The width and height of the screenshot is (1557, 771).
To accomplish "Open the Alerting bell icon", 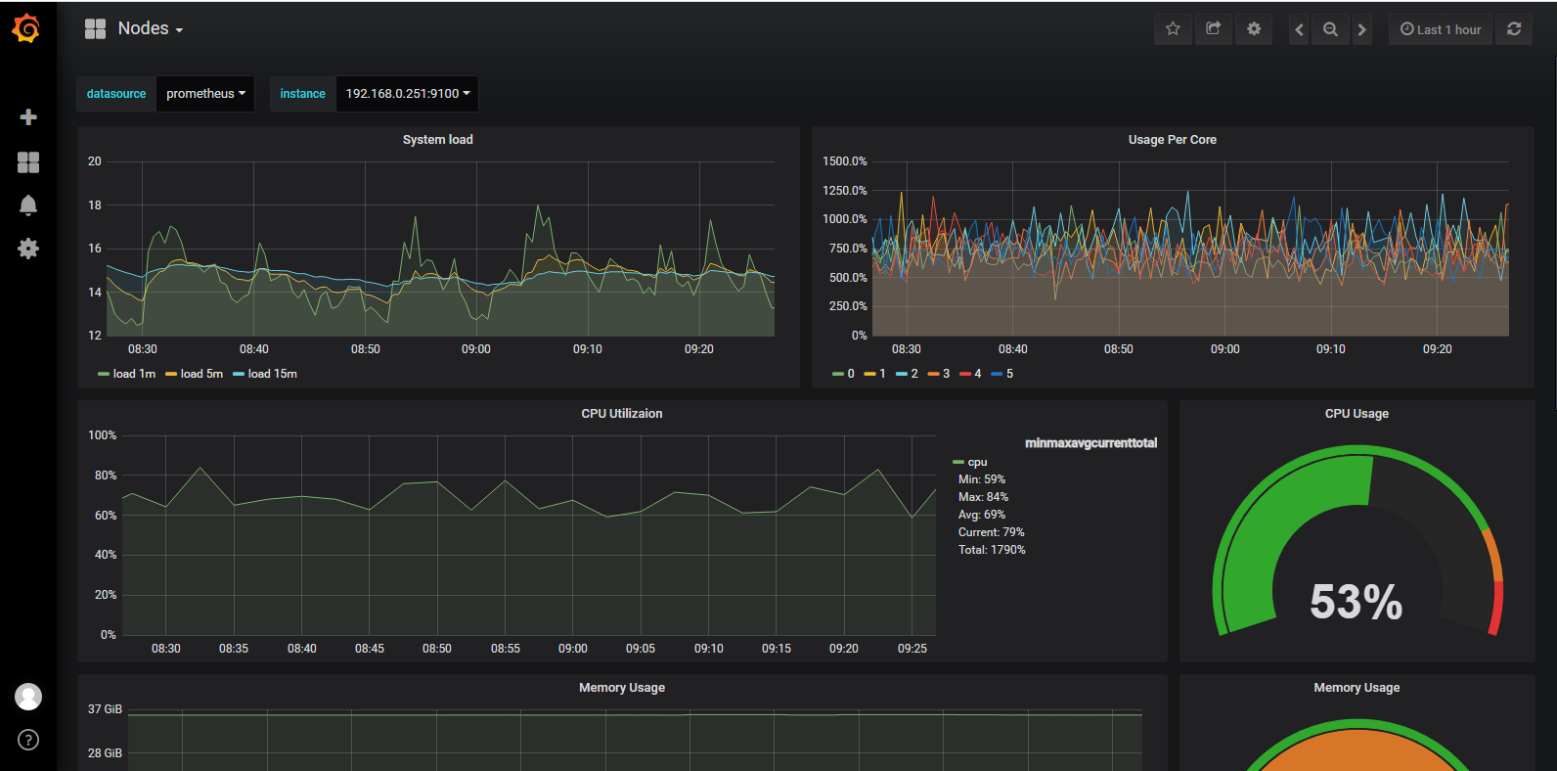I will pos(28,204).
